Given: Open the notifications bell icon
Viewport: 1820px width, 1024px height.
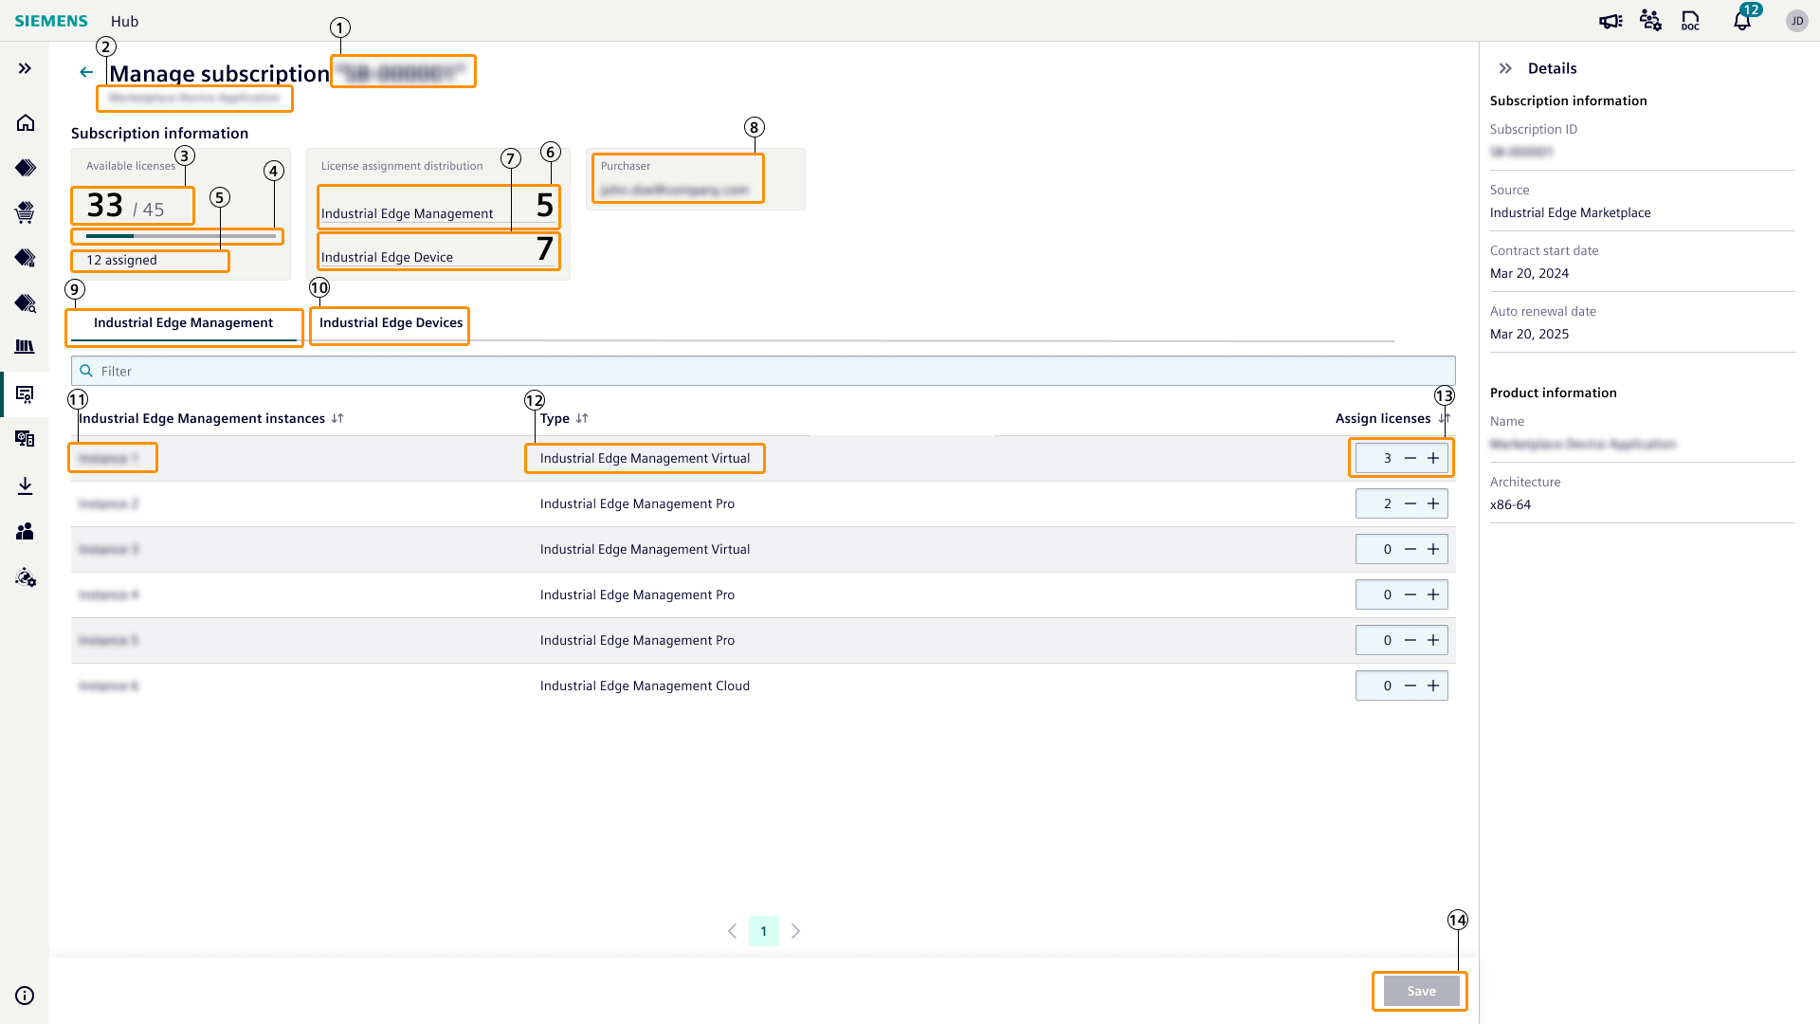Looking at the screenshot, I should coord(1741,21).
